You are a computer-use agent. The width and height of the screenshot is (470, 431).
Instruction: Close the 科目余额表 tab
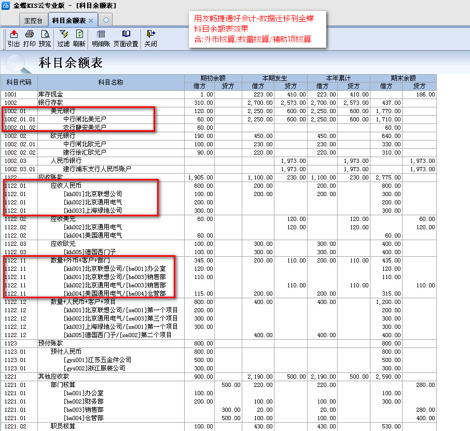tap(91, 21)
